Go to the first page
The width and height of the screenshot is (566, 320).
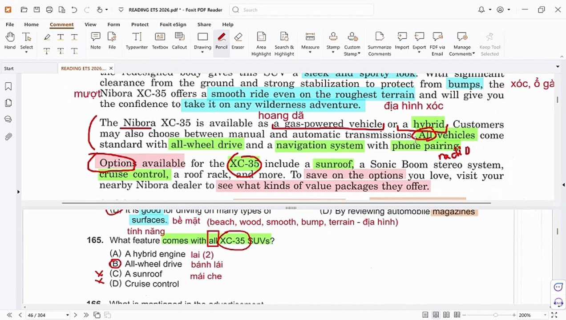click(x=9, y=315)
